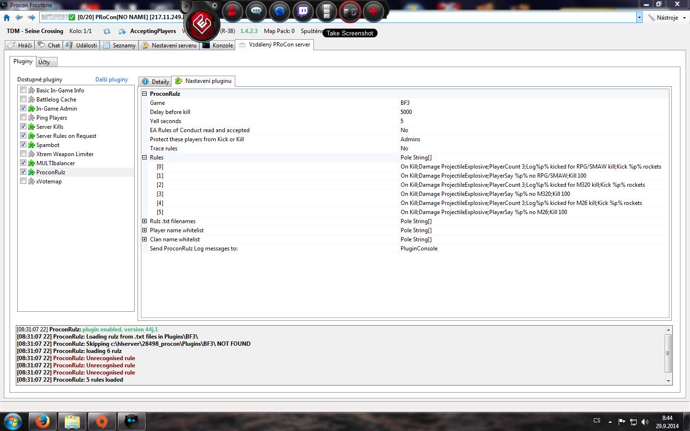Image resolution: width=690 pixels, height=431 pixels.
Task: Open the web browser globe overlay icon
Action: point(279,11)
